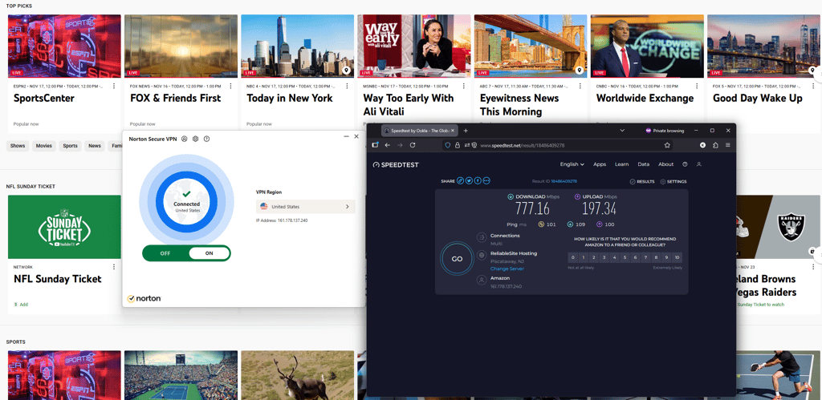Rate recommendation score 10
The width and height of the screenshot is (822, 400).
point(677,257)
